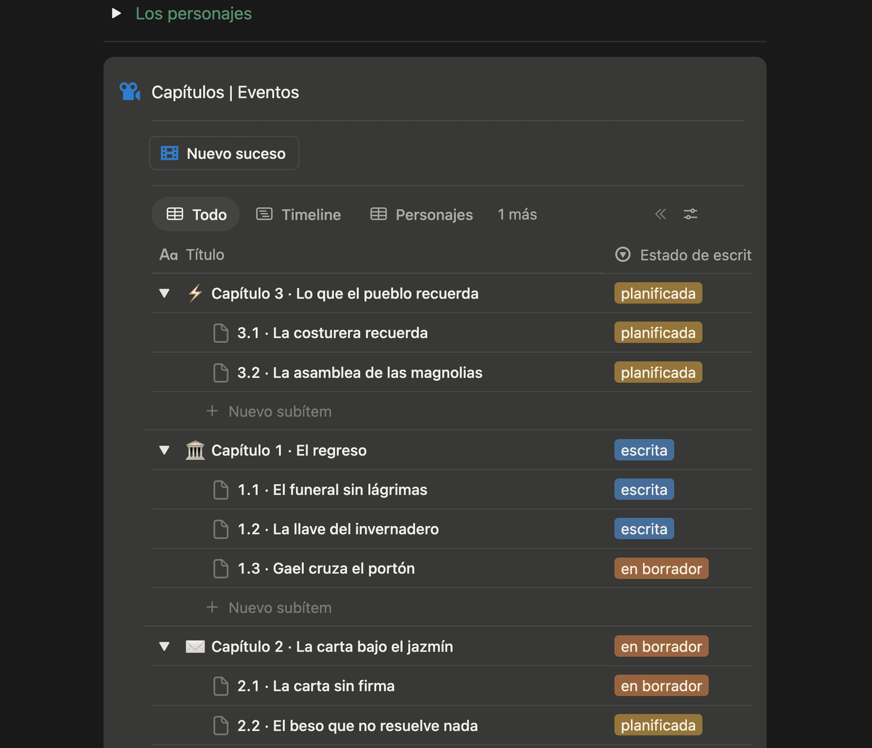This screenshot has height=748, width=872.
Task: Click the page icon for 3.1 La costurera recuerda
Action: point(221,333)
